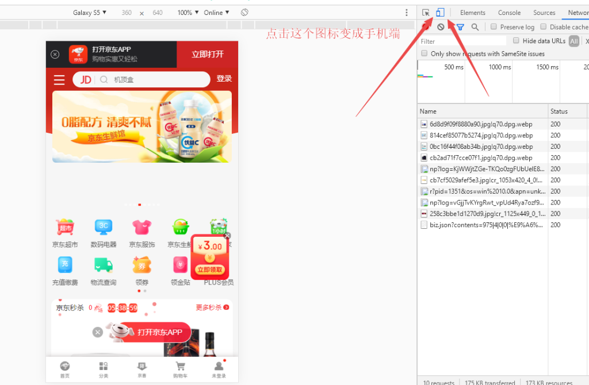Image resolution: width=589 pixels, height=385 pixels.
Task: Click the device height field showing 640
Action: [x=158, y=13]
